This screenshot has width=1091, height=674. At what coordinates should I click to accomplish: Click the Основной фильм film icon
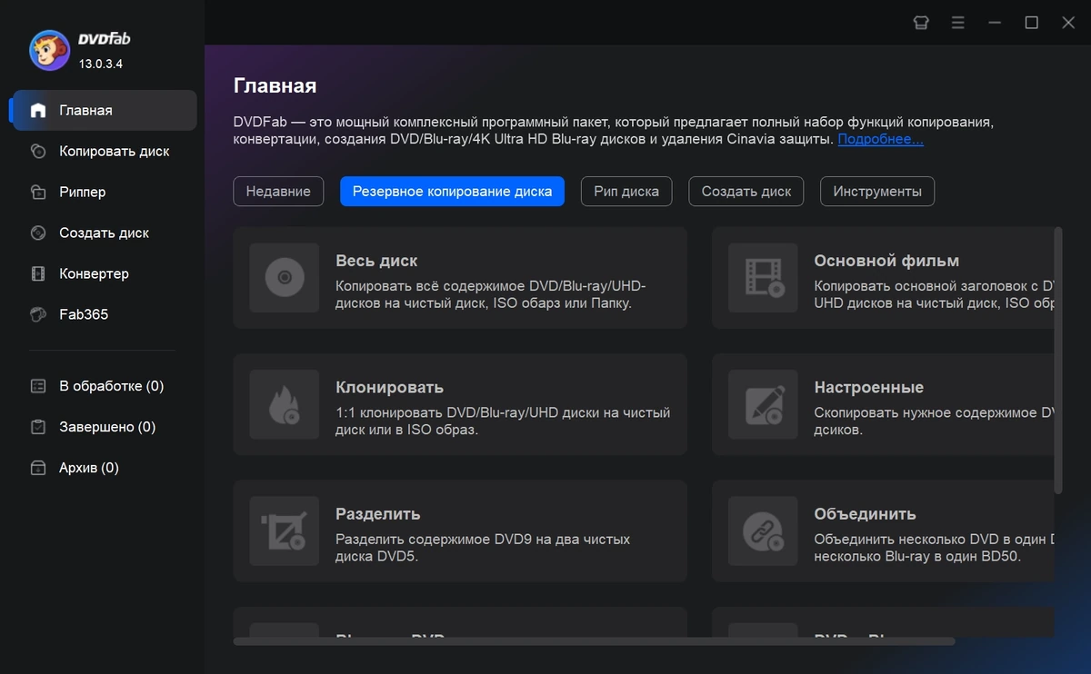pos(764,278)
